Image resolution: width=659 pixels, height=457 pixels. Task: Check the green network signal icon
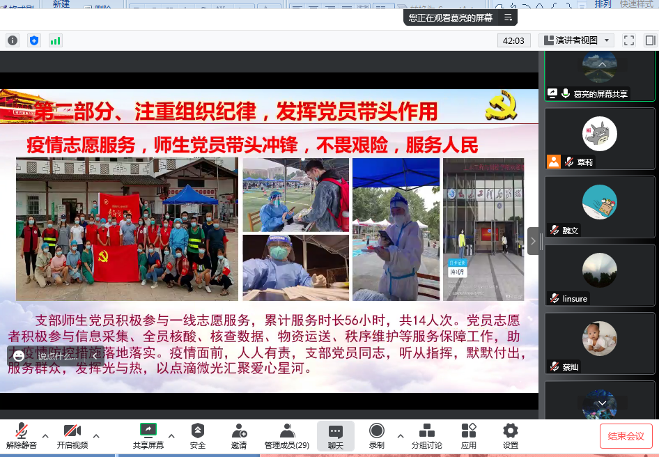tap(55, 40)
